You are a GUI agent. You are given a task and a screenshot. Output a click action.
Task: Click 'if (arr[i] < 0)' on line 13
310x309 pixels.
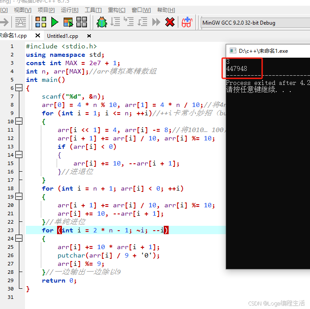pyautogui.click(x=87, y=147)
